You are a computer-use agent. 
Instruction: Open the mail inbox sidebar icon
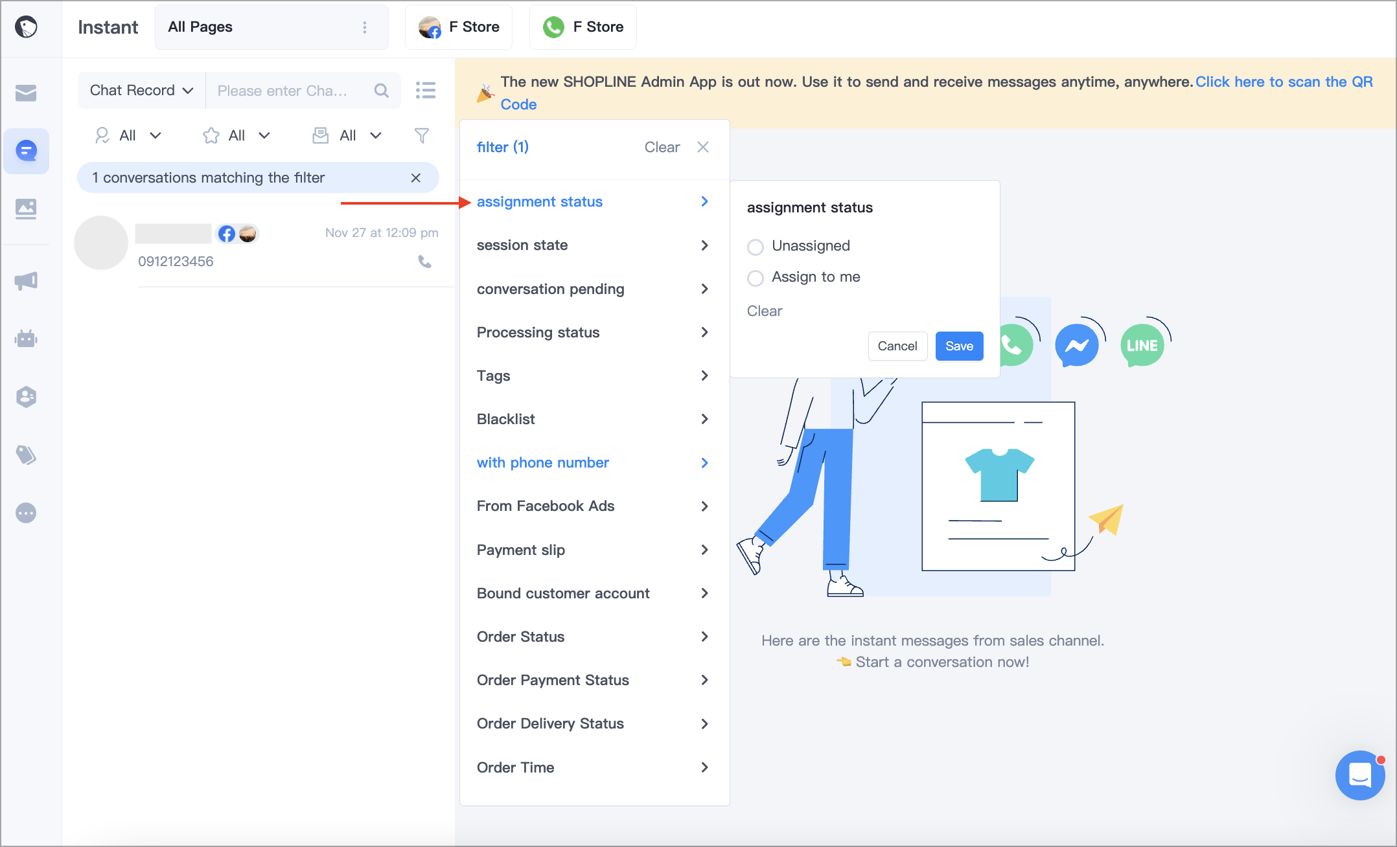pos(26,93)
